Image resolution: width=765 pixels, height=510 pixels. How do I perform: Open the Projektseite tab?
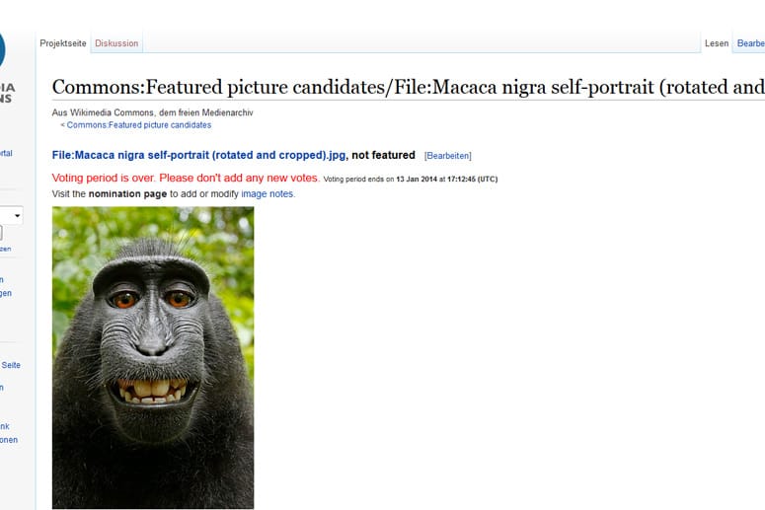click(x=63, y=43)
